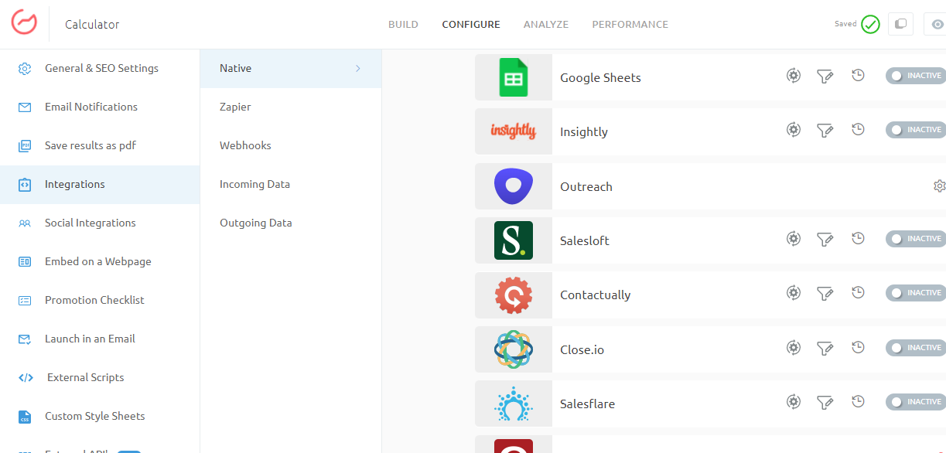Open the Webhooks section
The width and height of the screenshot is (946, 453).
pos(291,145)
